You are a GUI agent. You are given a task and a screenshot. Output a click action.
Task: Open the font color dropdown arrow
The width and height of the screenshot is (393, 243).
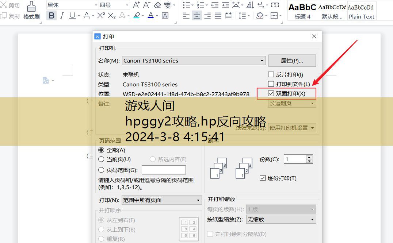157,16
